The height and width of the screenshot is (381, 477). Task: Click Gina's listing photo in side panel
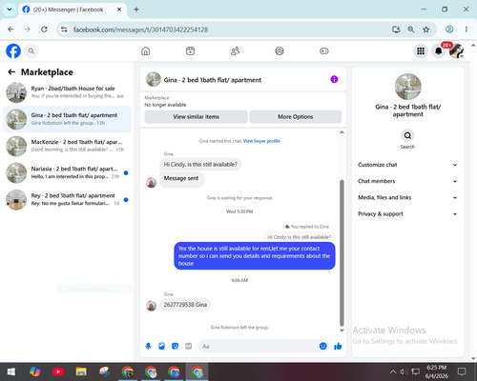click(x=407, y=87)
